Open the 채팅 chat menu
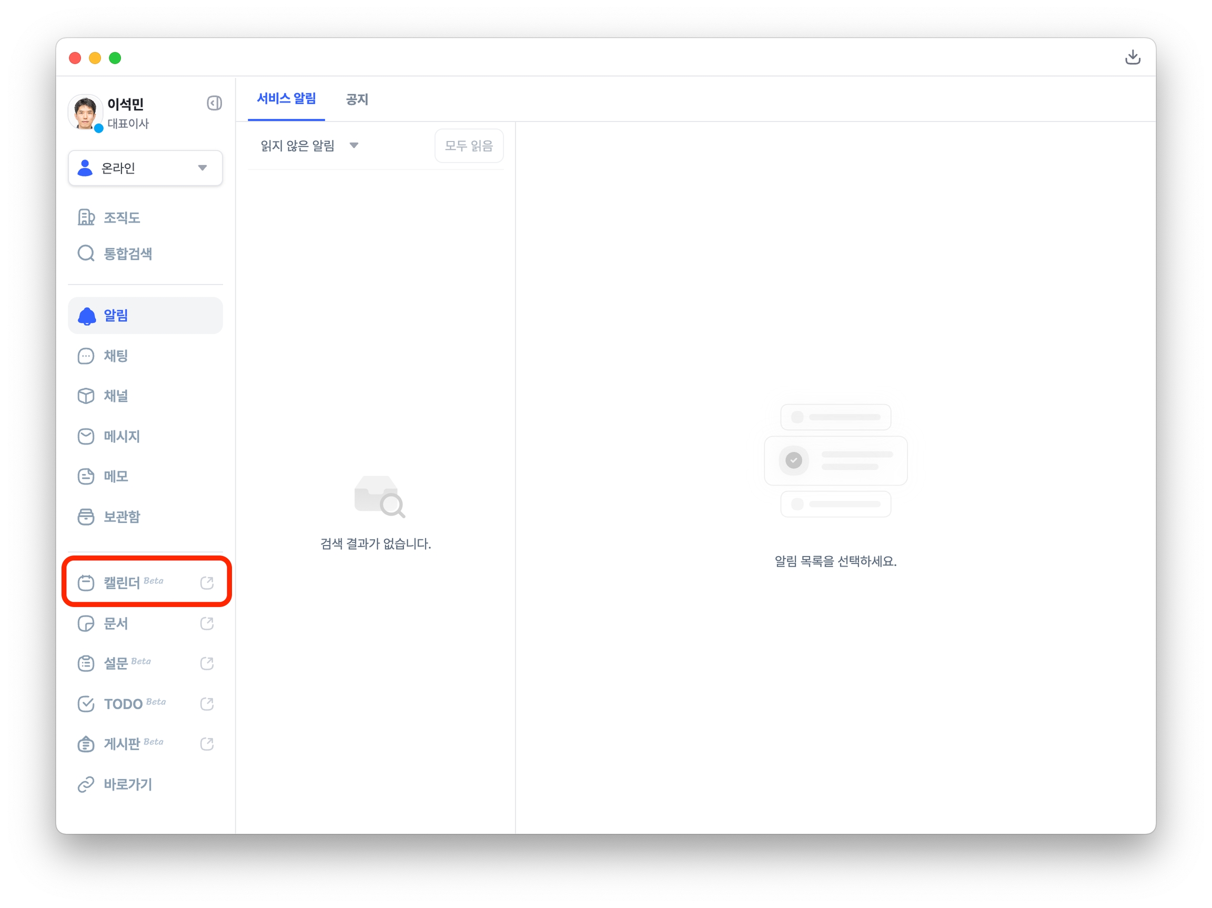Viewport: 1212px width, 908px height. point(115,356)
